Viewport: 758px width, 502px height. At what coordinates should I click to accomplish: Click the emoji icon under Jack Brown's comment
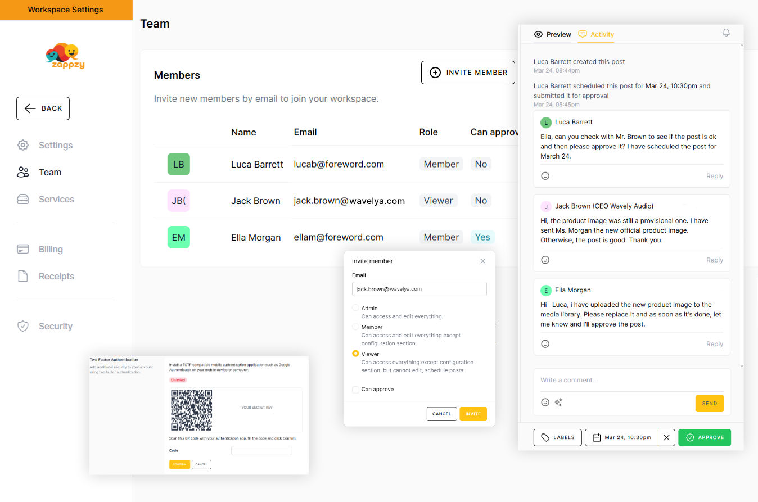[x=545, y=260]
